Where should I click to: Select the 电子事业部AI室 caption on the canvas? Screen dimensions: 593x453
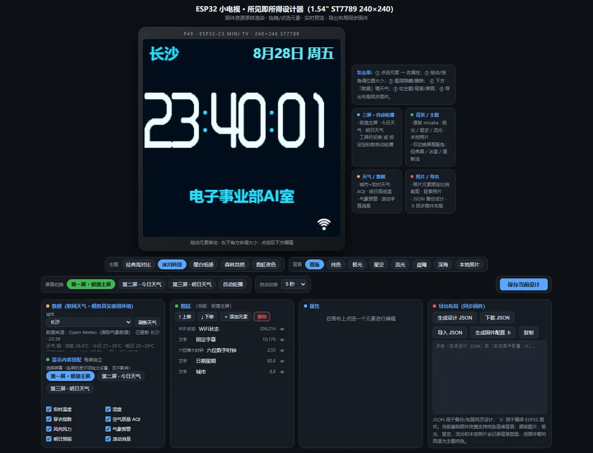click(242, 197)
